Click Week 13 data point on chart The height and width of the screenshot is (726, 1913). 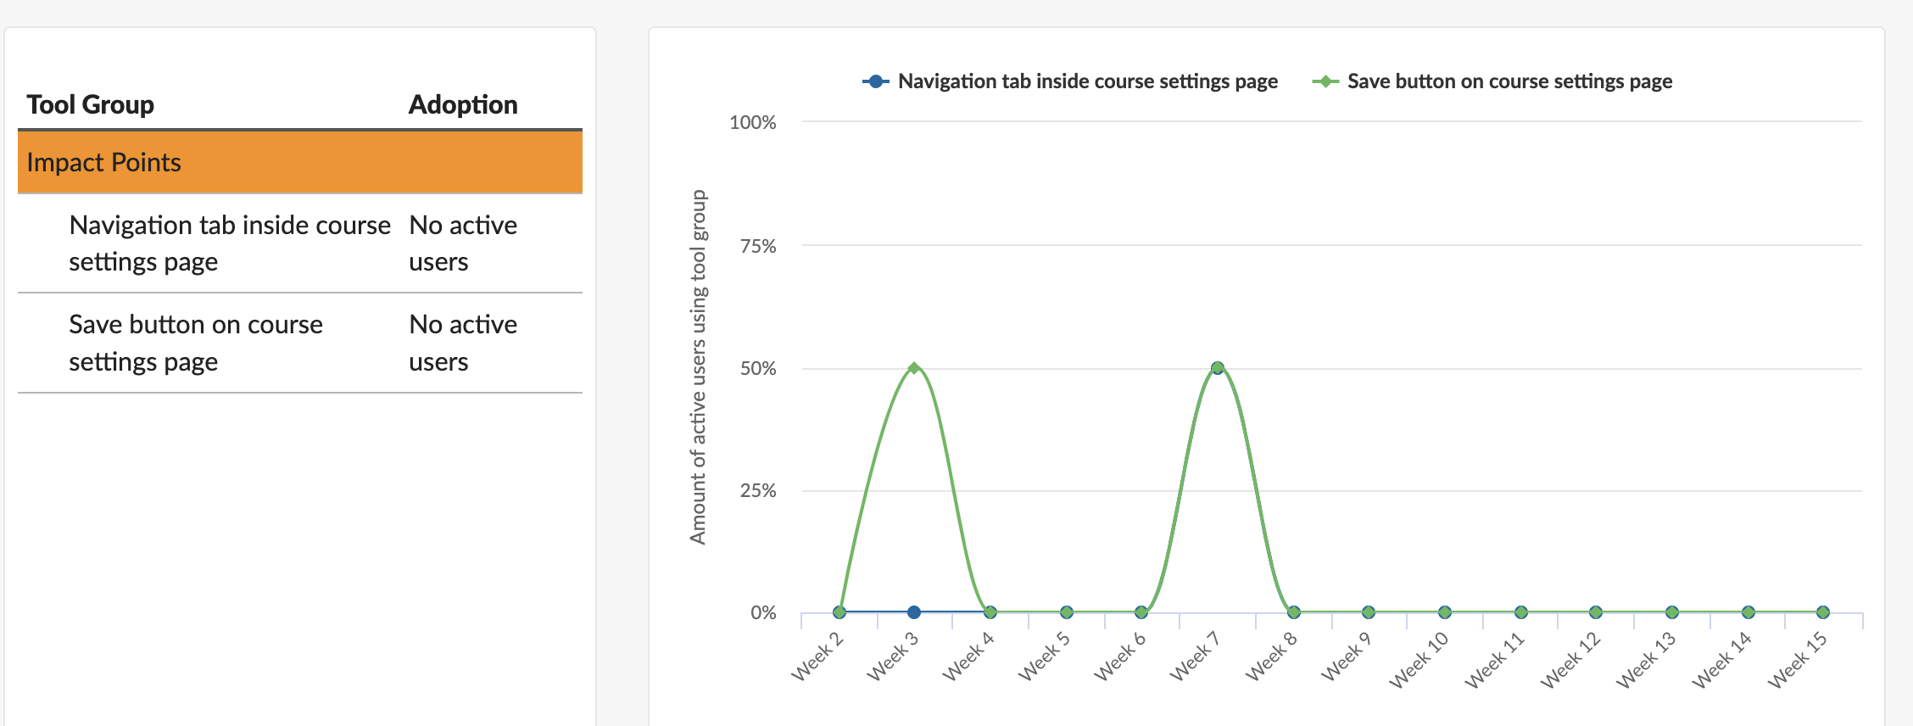[1672, 612]
